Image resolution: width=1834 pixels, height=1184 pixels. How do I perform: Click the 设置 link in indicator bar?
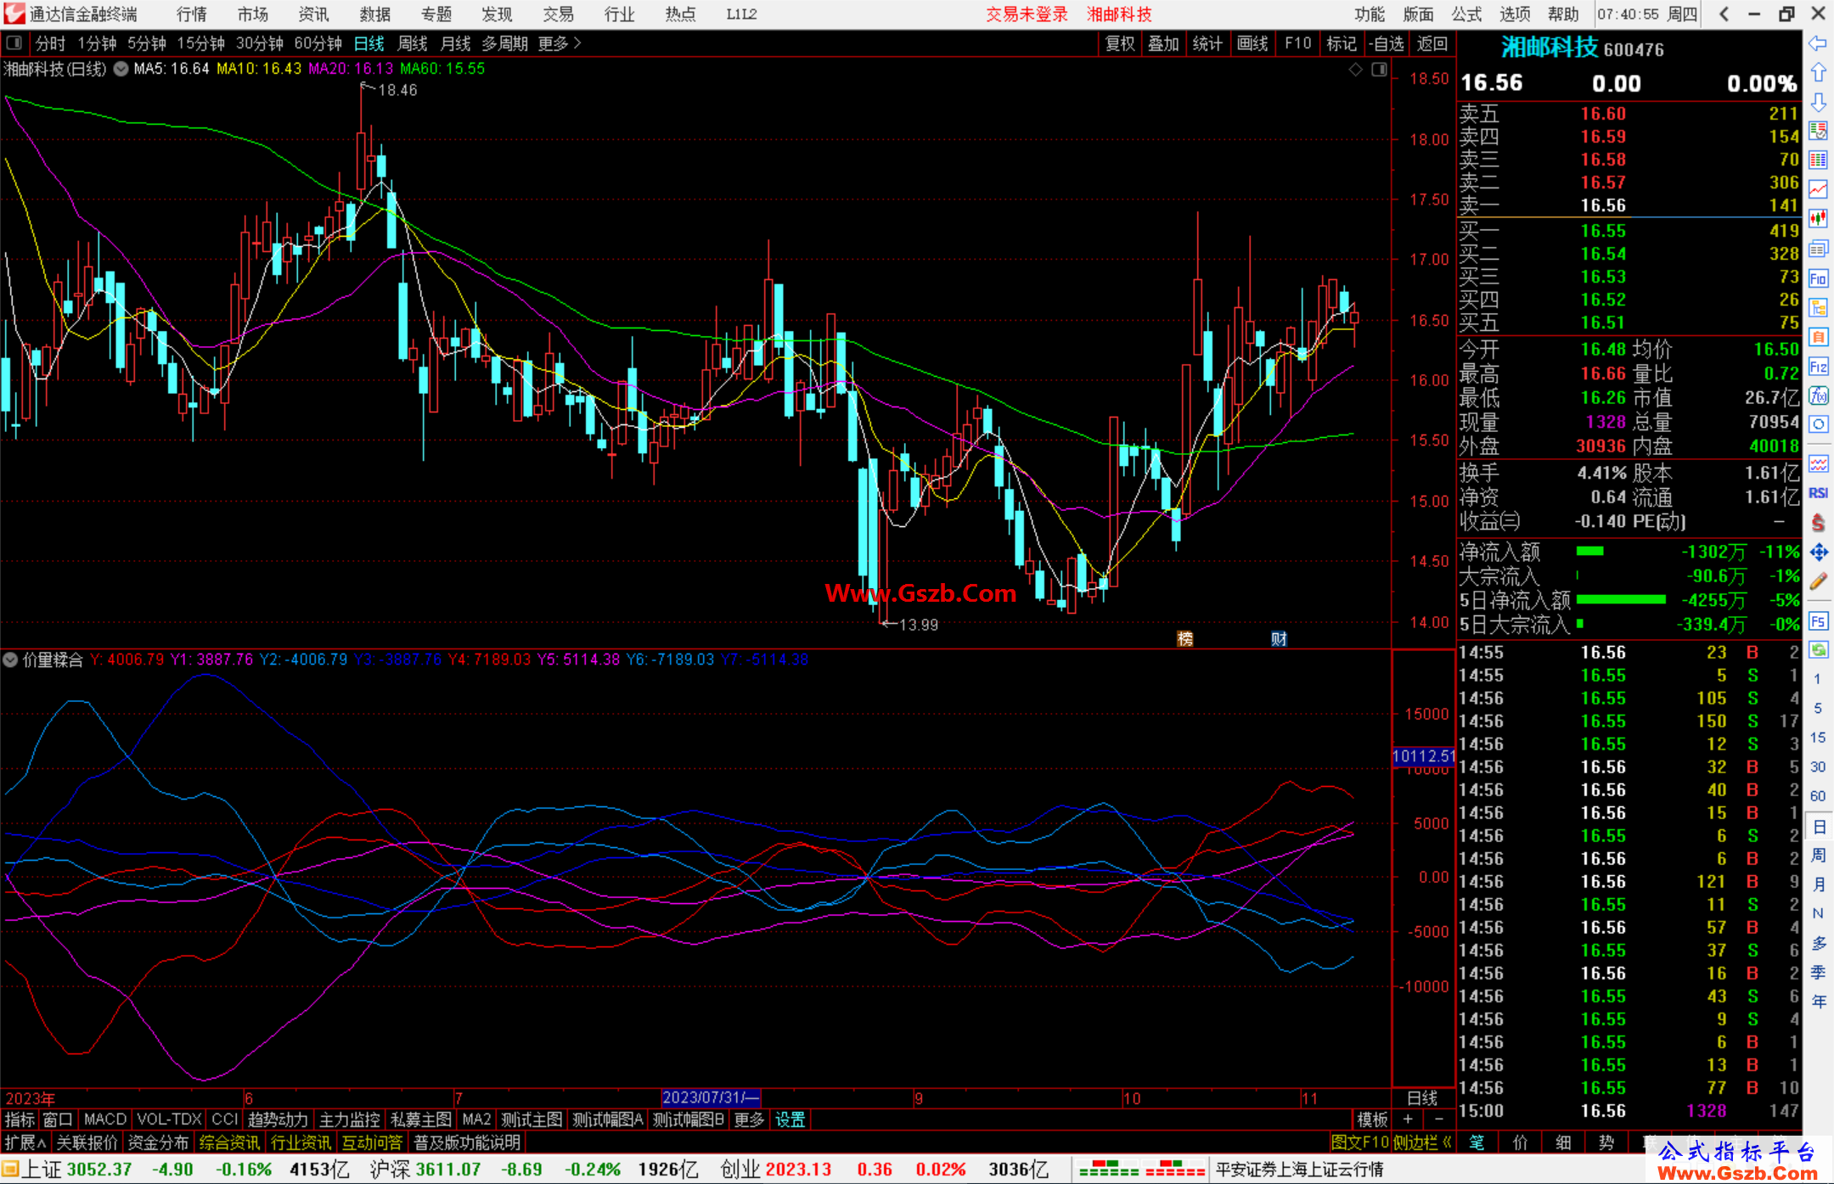tap(790, 1119)
